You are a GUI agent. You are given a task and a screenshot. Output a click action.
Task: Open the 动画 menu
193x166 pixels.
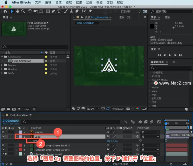(x=89, y=2)
